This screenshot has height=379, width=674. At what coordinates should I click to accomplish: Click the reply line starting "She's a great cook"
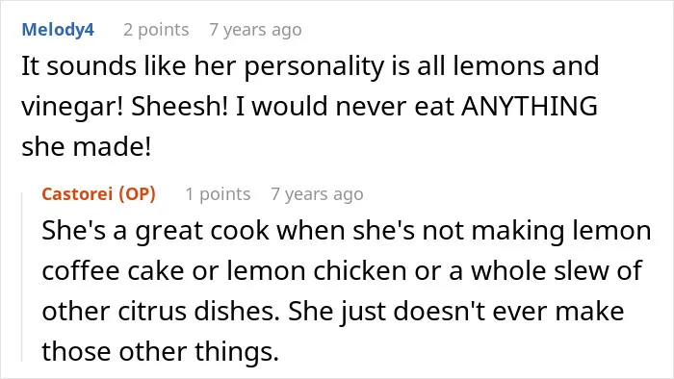pos(347,231)
